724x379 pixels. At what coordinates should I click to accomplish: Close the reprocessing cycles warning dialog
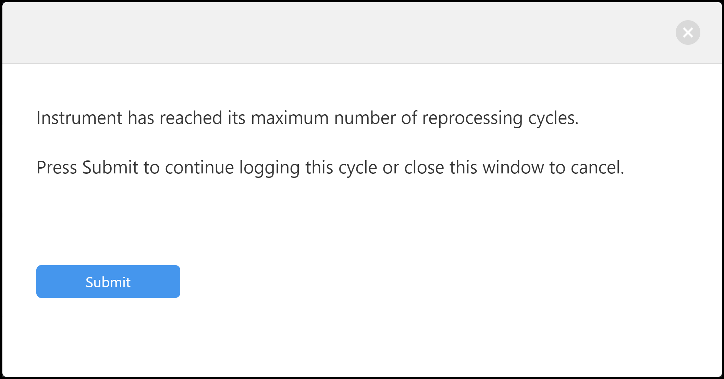[x=688, y=32]
